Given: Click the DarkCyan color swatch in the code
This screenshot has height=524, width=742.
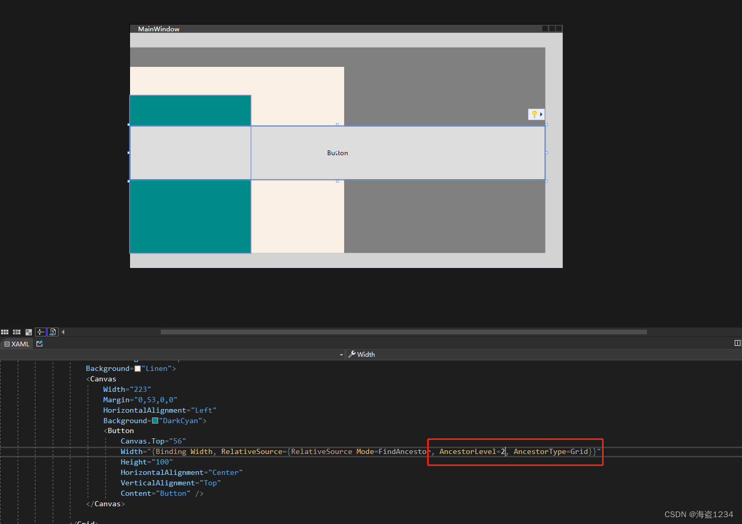Looking at the screenshot, I should 155,420.
